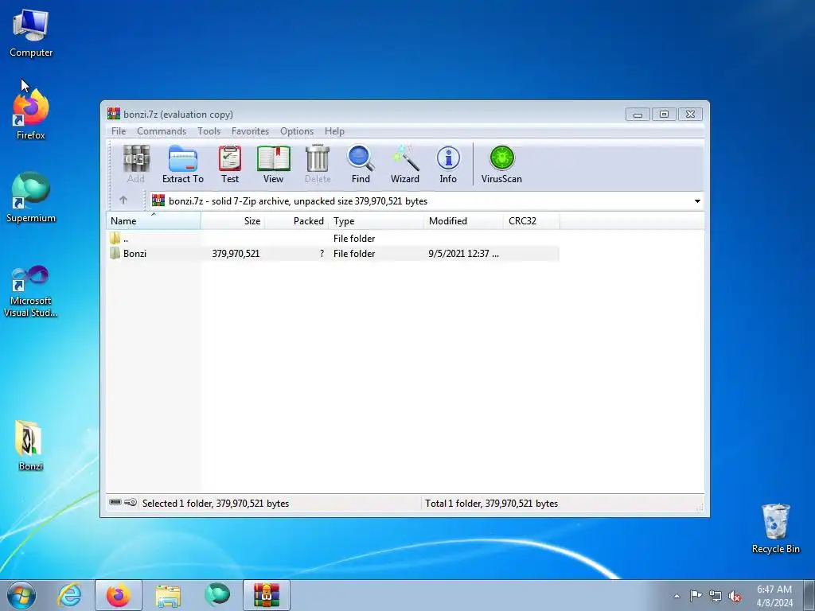Image resolution: width=815 pixels, height=611 pixels.
Task: Click the network tray icon
Action: coord(716,597)
